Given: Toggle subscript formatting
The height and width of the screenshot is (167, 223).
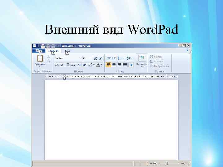Looking at the screenshot, I should [x=79, y=65].
